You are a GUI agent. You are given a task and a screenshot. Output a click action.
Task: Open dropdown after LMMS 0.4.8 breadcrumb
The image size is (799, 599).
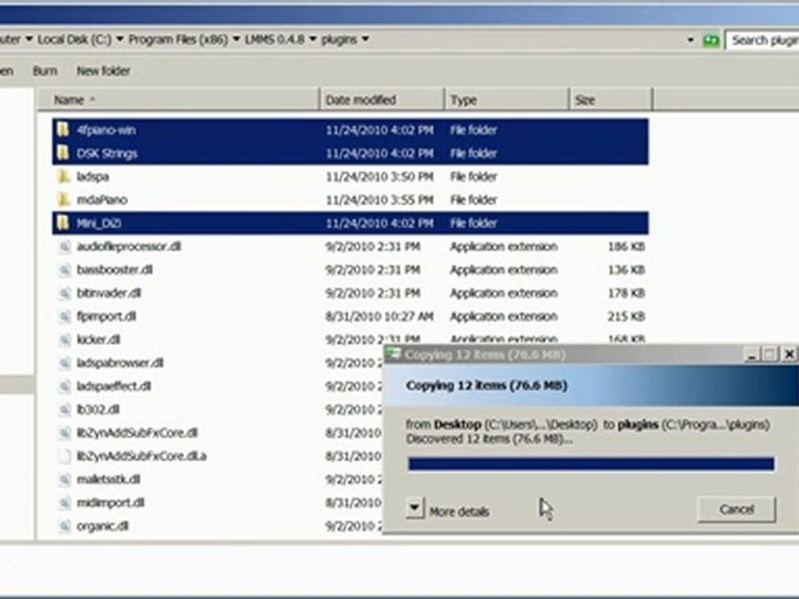click(x=313, y=39)
